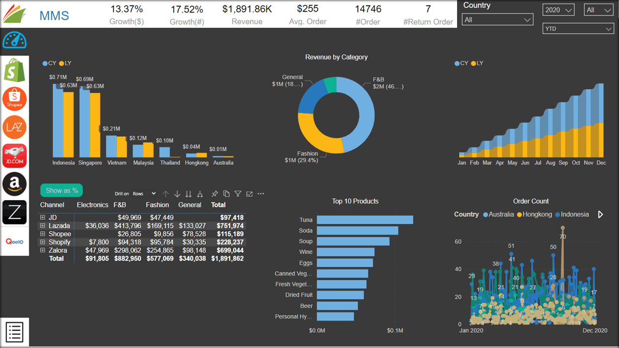
Task: Click the Lazada sidebar icon
Action: click(14, 127)
